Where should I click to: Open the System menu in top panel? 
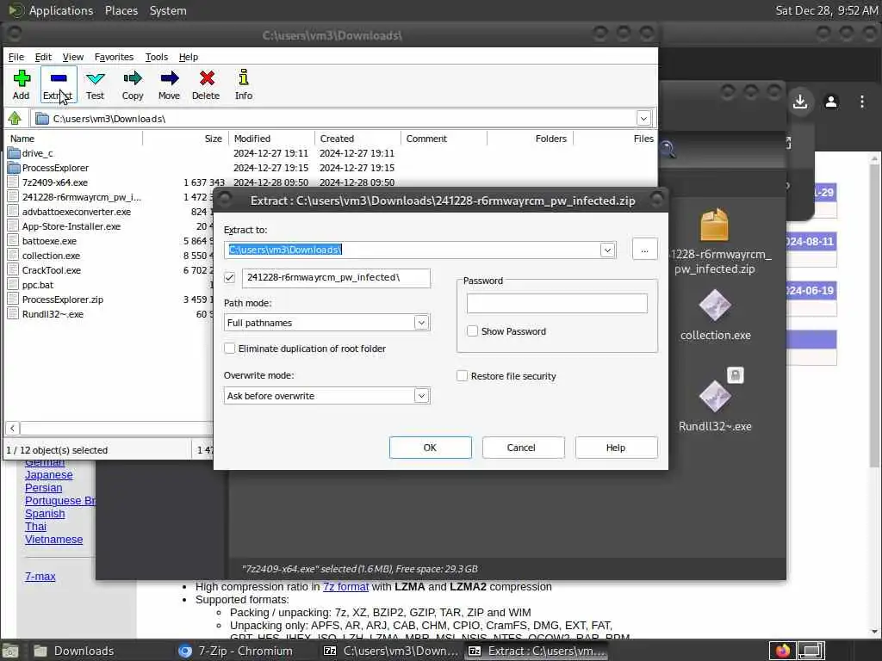pos(168,10)
